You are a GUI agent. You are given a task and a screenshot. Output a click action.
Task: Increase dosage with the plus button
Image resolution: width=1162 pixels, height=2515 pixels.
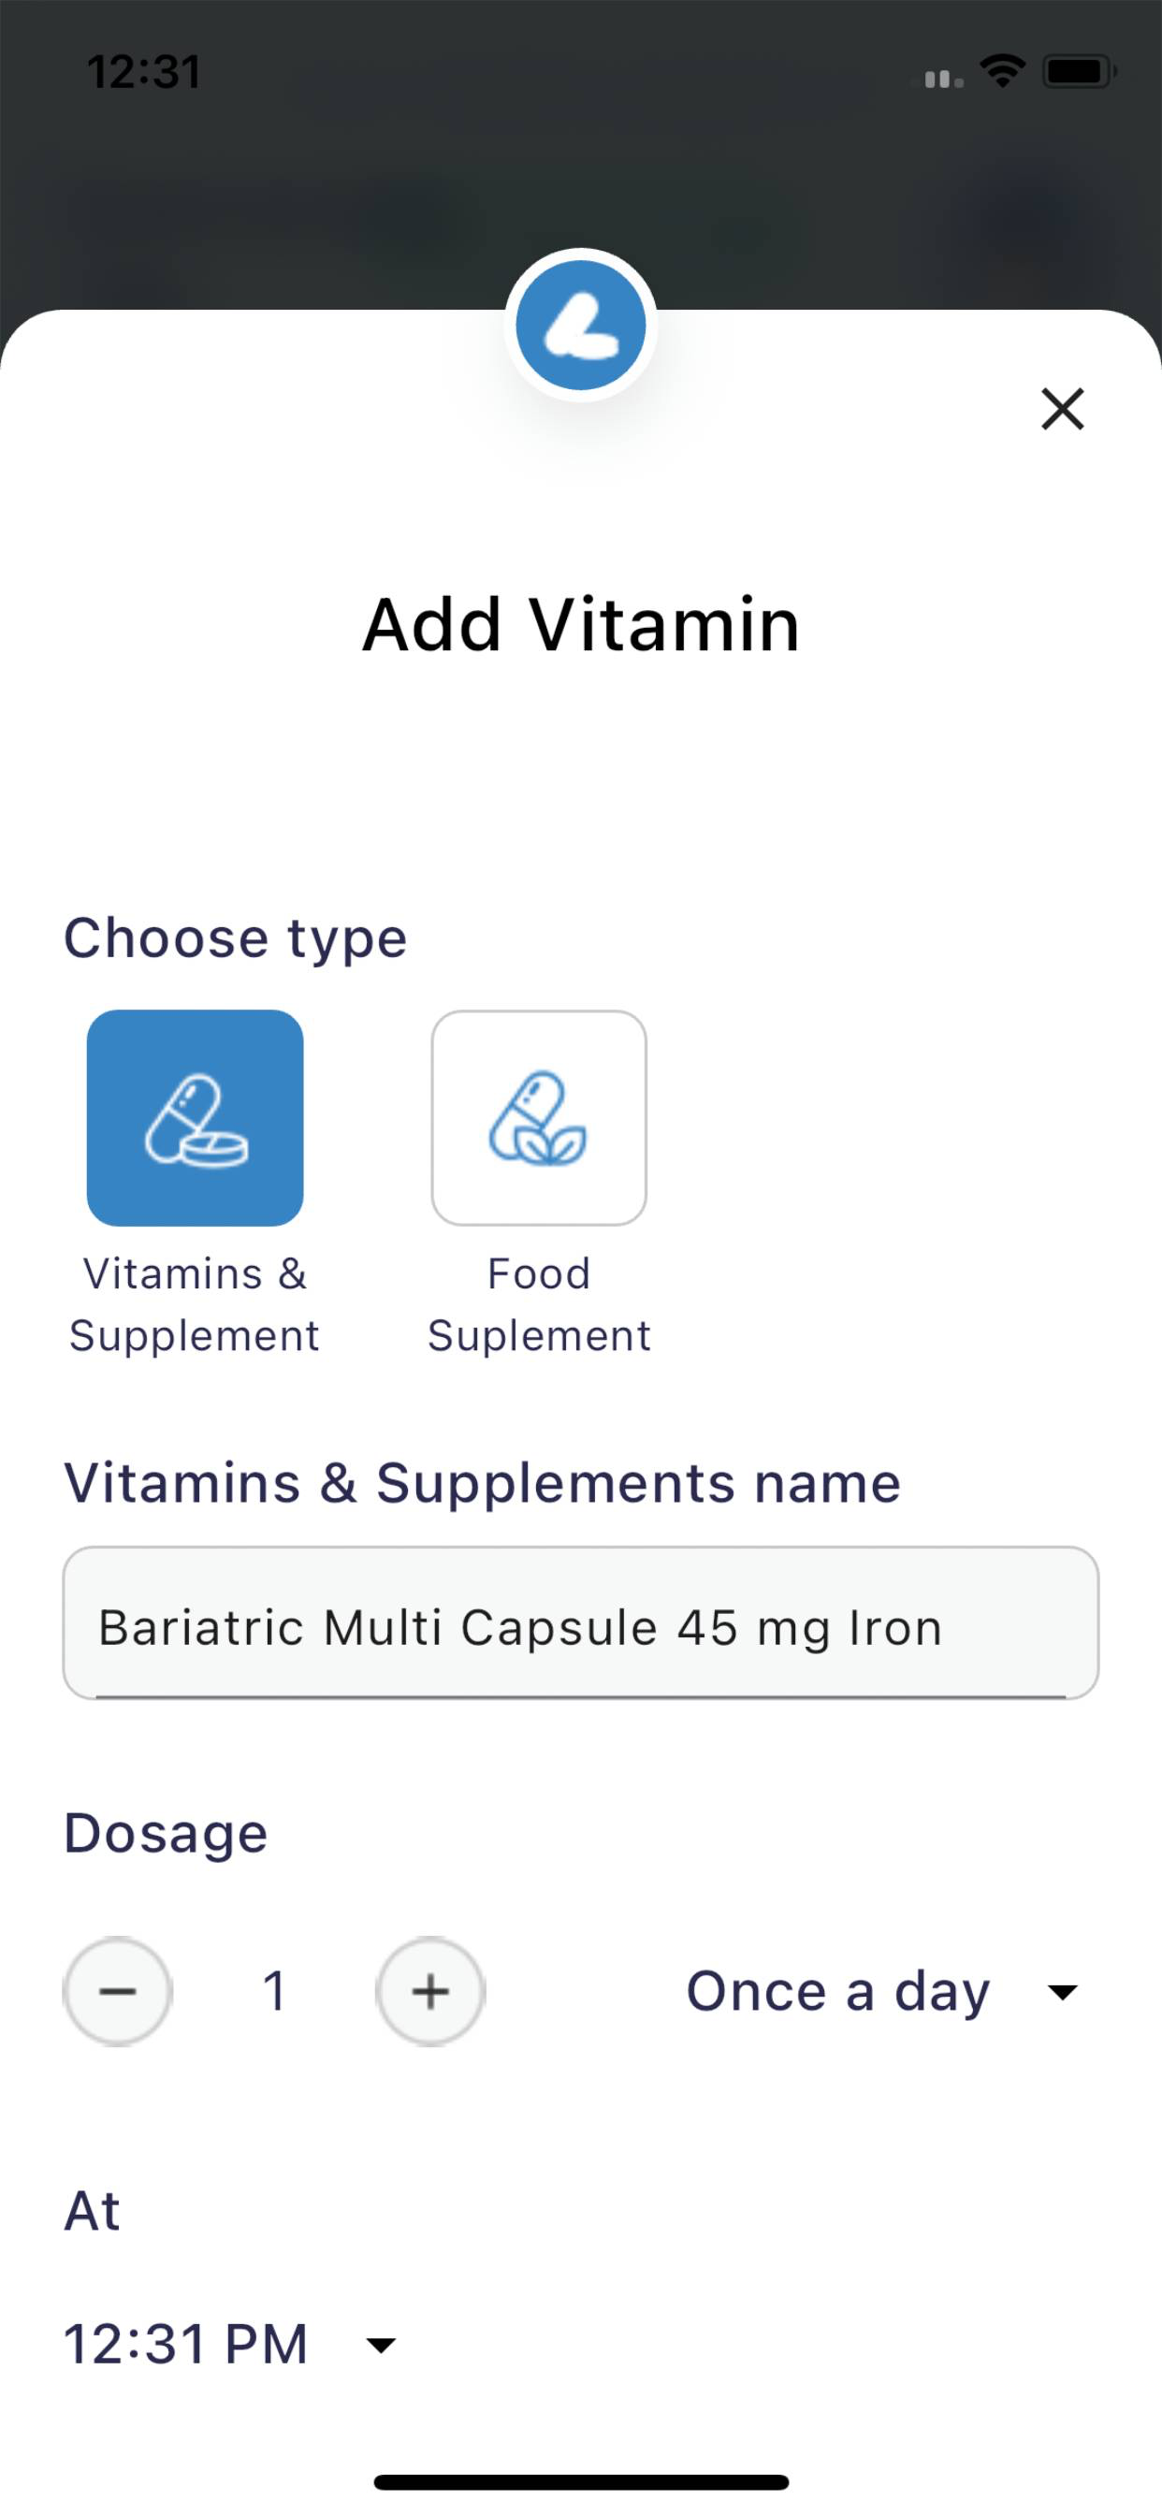(430, 1992)
